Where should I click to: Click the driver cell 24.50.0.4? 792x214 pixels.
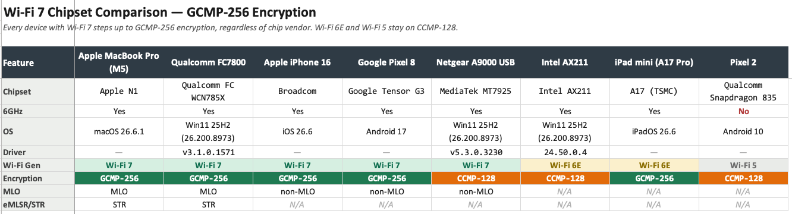pos(566,152)
